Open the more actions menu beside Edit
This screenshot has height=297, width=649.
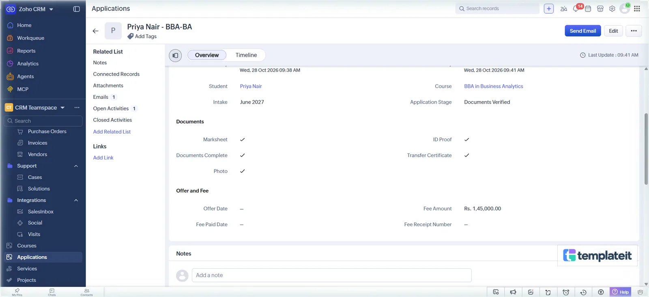click(x=634, y=31)
